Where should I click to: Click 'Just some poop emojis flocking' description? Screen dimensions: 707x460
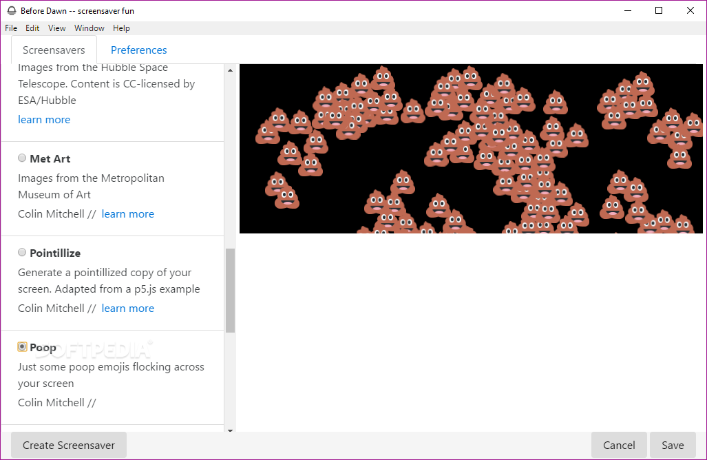tap(111, 375)
